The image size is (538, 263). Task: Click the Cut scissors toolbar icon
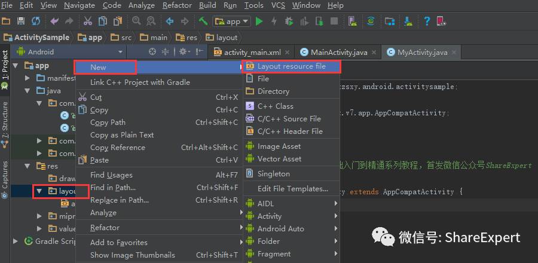(88, 22)
